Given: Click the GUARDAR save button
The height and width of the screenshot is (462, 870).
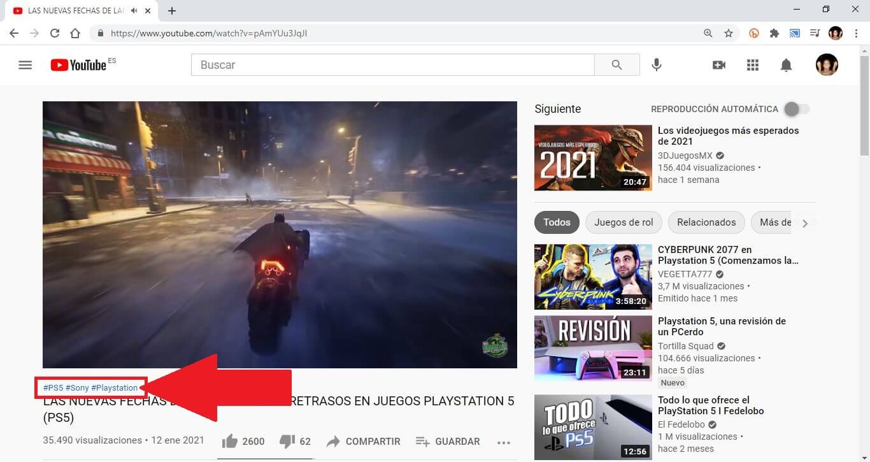Looking at the screenshot, I should click(448, 441).
